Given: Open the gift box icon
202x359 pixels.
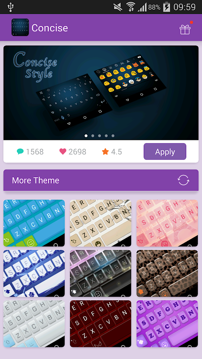Looking at the screenshot, I should tap(185, 29).
